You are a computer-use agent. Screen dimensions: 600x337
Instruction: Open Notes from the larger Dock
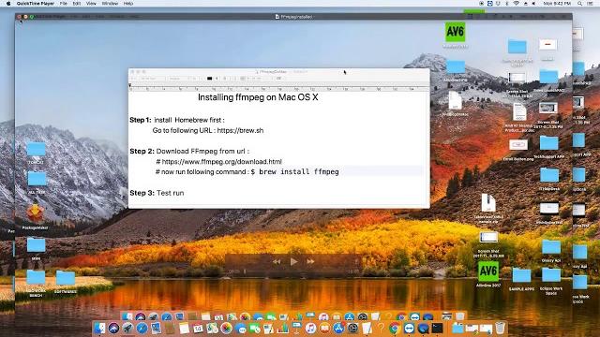point(184,328)
